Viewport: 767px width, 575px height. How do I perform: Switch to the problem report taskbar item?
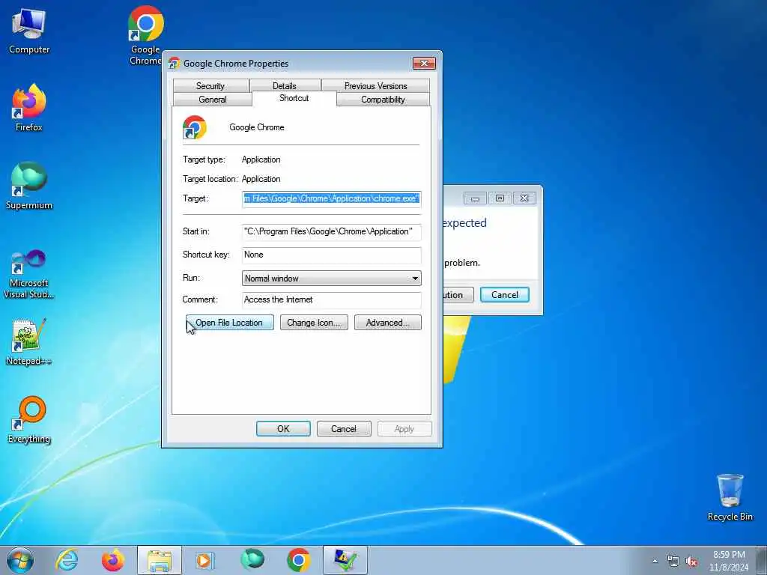tap(345, 560)
